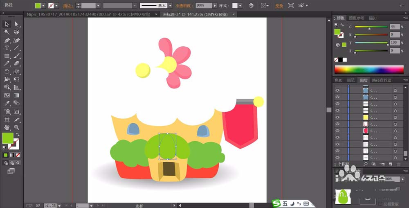Select the Direct Selection tool
Screen dimensions: 409x208
[x=17, y=24]
